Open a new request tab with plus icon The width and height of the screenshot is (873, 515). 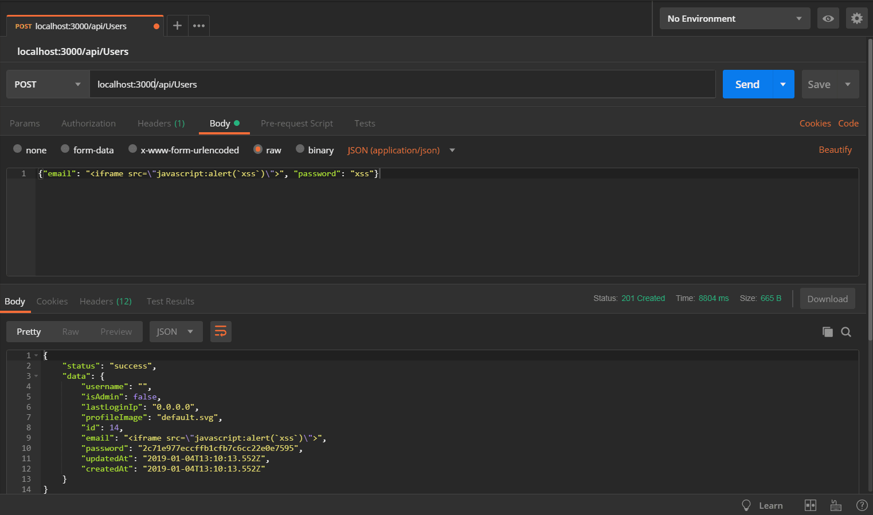point(177,26)
